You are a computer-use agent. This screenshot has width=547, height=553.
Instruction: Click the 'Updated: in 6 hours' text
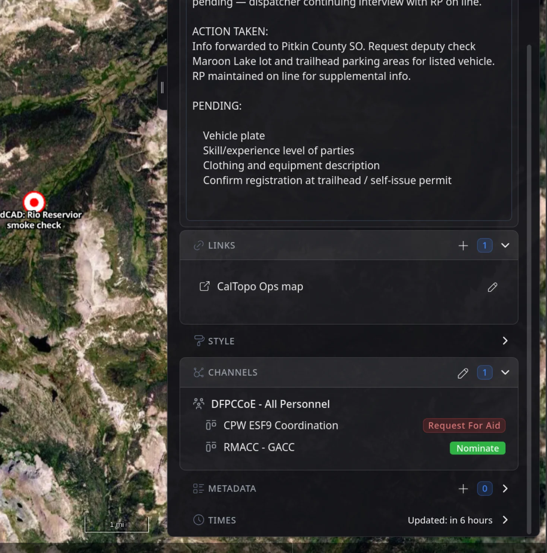(x=450, y=520)
